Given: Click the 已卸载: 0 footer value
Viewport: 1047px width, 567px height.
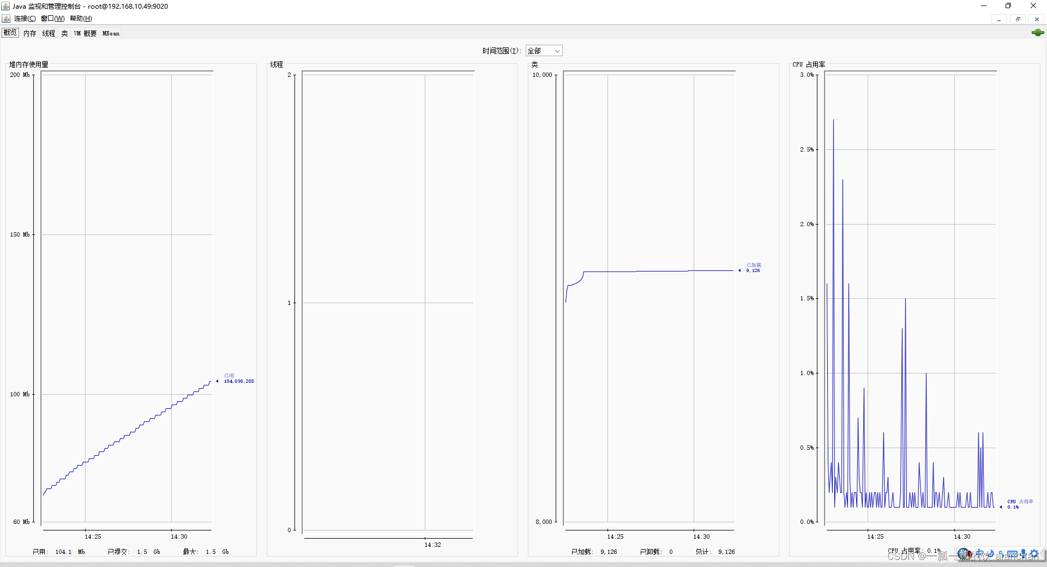Looking at the screenshot, I should tap(656, 552).
